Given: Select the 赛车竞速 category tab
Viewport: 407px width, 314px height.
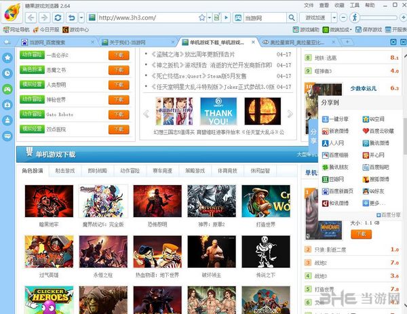Looking at the screenshot, I should [x=163, y=171].
